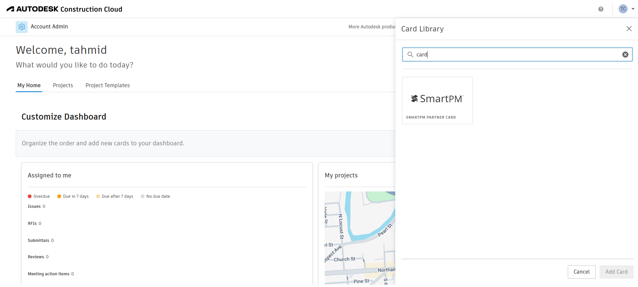Screen dimensions: 638x287
Task: Click the Assigned to me card title
Action: (49, 175)
